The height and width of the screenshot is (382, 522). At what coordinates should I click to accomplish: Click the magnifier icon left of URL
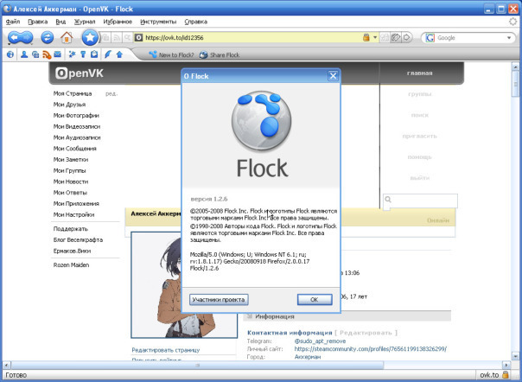click(127, 38)
